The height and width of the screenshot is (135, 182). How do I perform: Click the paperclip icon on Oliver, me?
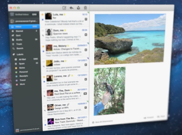point(68,105)
